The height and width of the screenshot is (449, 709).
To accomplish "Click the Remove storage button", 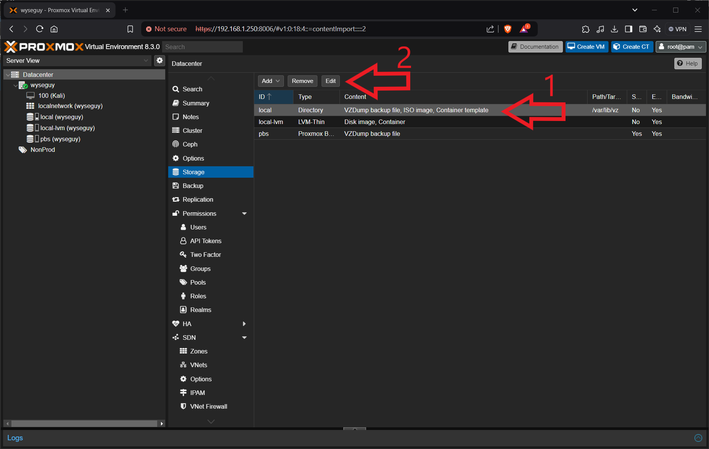I will (x=302, y=81).
